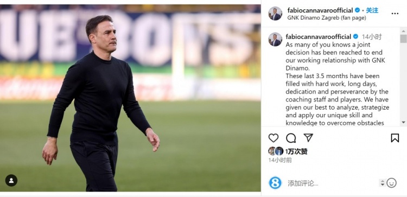Save post with bookmark icon
Screen dimensions: 407x197
click(395, 138)
